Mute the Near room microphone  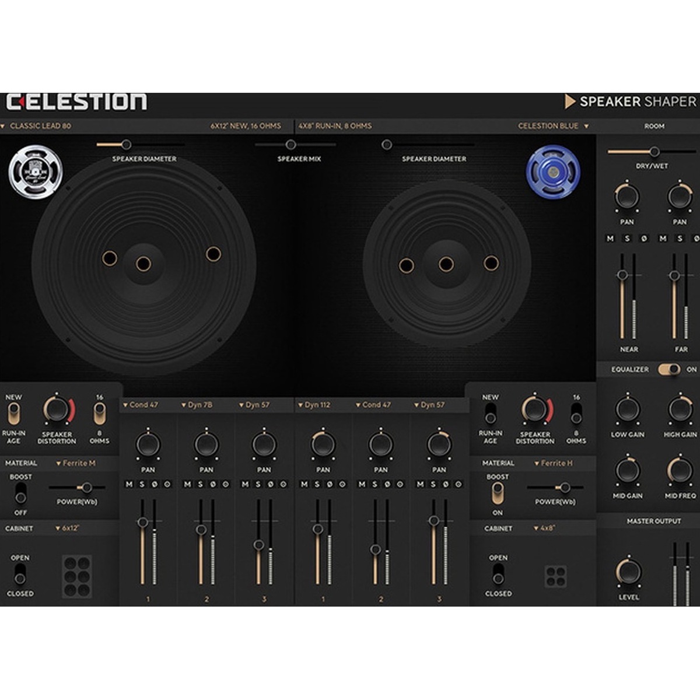[x=611, y=239]
